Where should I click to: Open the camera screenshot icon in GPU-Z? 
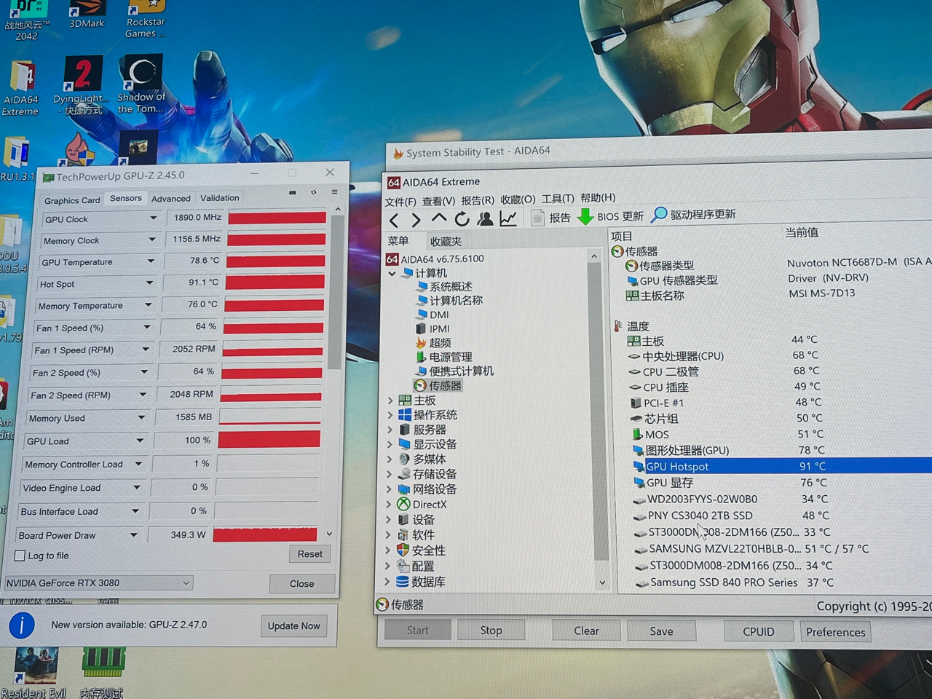coord(292,192)
